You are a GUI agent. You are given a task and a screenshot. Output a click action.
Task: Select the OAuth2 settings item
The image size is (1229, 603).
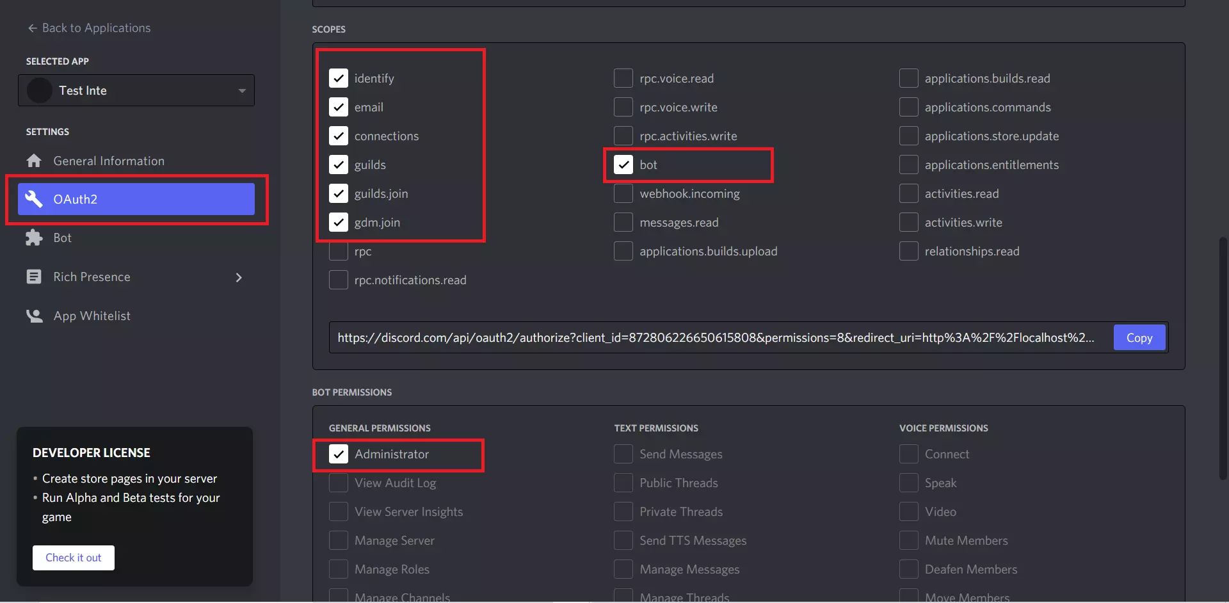[x=136, y=199]
